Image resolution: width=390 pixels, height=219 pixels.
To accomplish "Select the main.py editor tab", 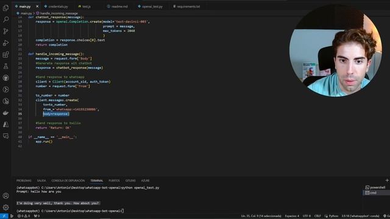I will (x=25, y=7).
